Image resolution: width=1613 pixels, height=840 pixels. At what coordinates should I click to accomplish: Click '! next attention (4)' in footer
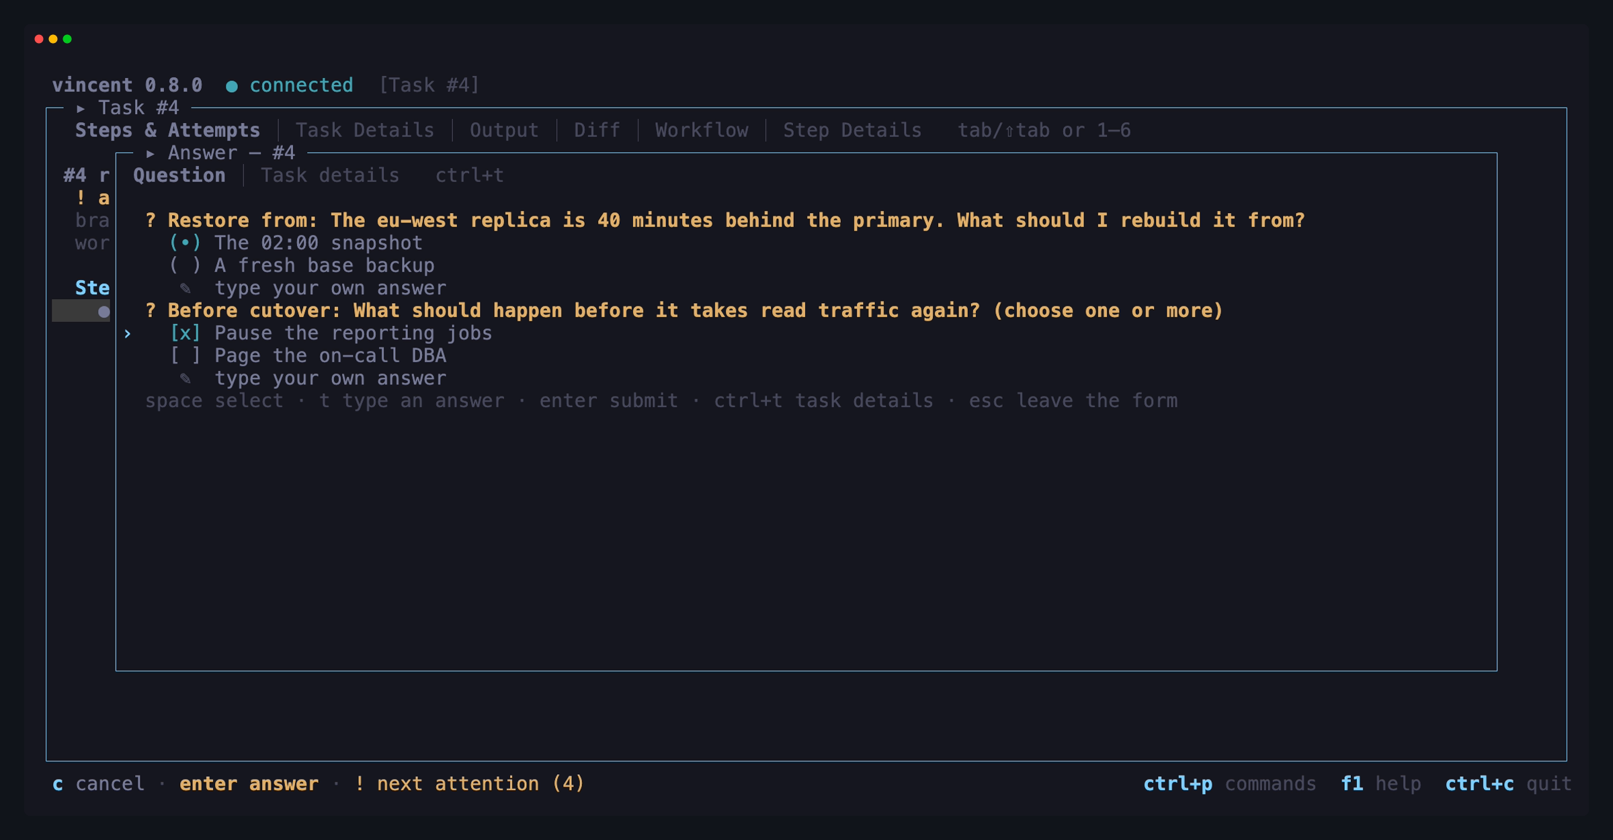click(469, 784)
